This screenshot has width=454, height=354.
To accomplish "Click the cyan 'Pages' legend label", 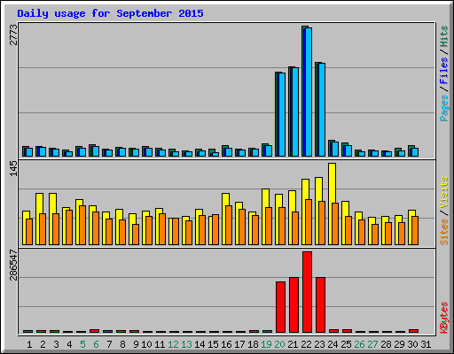I will pyautogui.click(x=444, y=107).
